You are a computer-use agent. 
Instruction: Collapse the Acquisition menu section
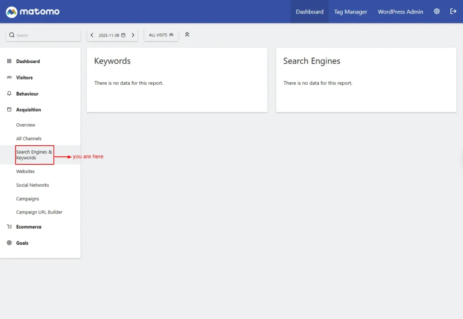28,110
